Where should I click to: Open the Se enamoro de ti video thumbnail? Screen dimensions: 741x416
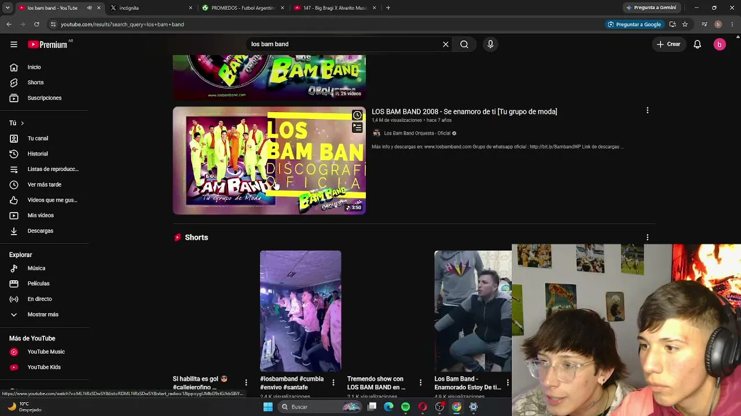coord(269,161)
